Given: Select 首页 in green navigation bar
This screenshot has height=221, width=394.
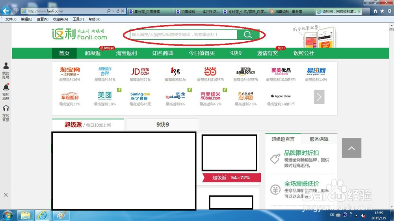Looking at the screenshot, I should [x=64, y=53].
